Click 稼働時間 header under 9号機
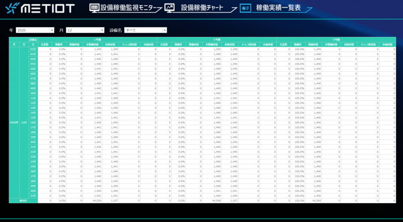The width and height of the screenshot is (403, 222). pos(313,44)
